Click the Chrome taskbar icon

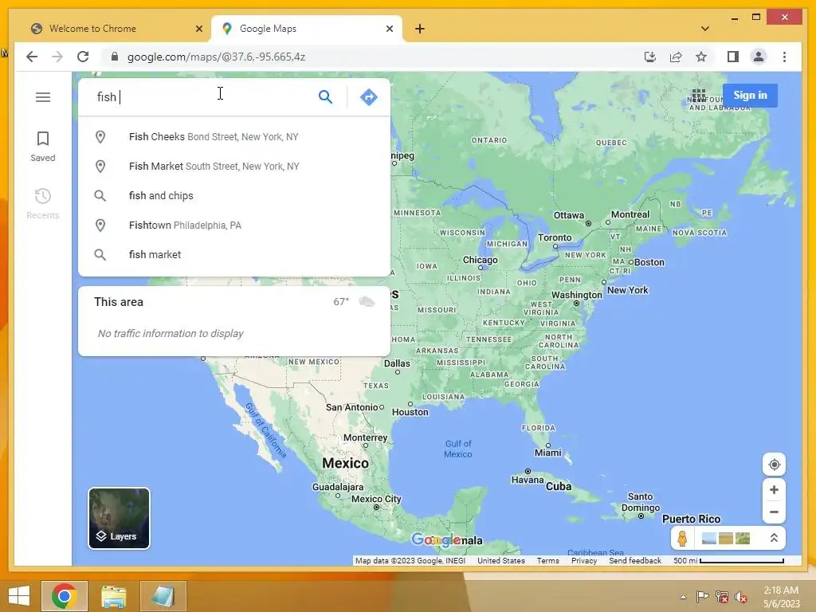tap(64, 596)
